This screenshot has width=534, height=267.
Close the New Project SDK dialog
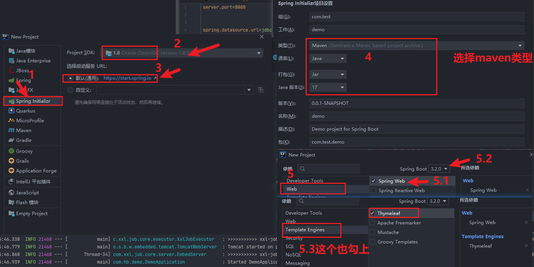tap(262, 37)
